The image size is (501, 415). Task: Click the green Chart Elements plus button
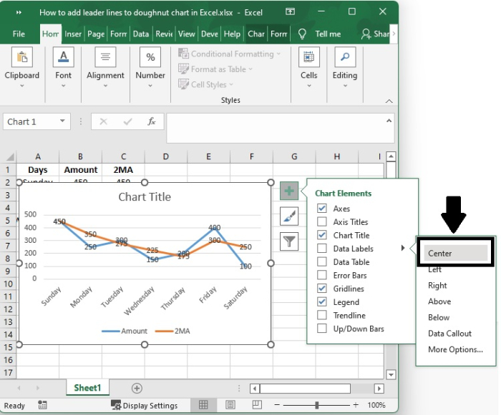tap(289, 191)
